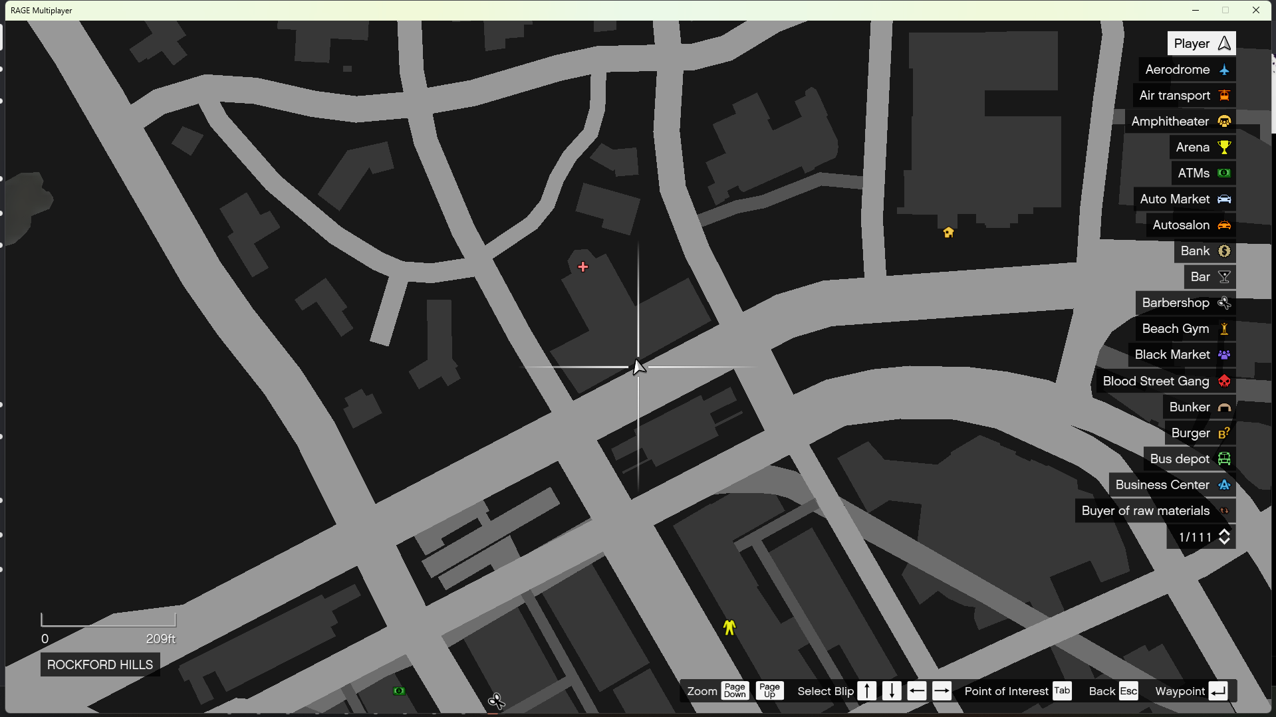
Task: Click the Bar cocktail glass icon
Action: point(1224,277)
